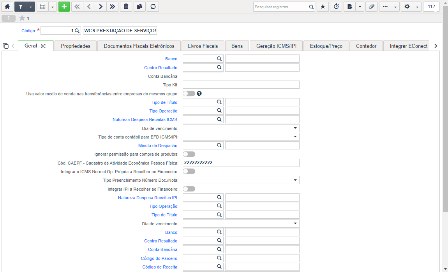Switch to Livros Fiscais tab
The width and height of the screenshot is (448, 272).
203,46
